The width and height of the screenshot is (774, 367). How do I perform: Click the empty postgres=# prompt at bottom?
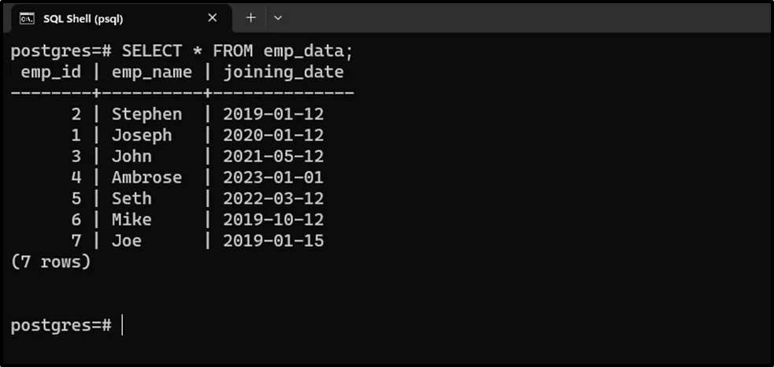tap(61, 324)
